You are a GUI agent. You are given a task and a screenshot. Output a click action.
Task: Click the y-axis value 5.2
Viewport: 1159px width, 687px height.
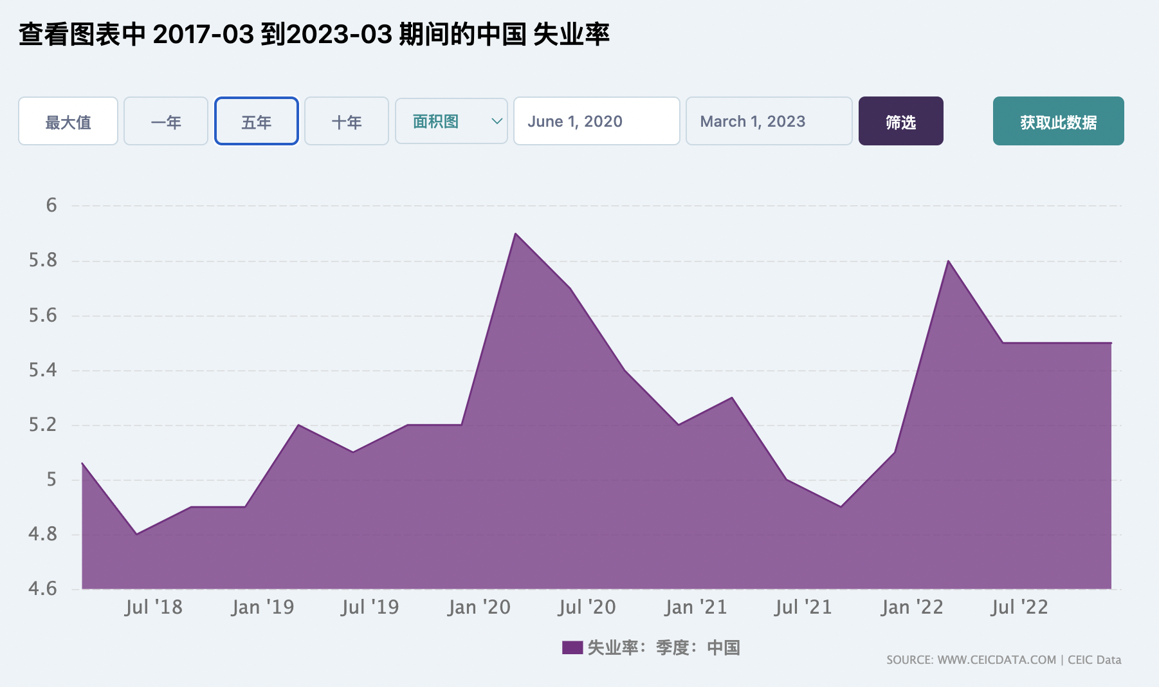43,425
